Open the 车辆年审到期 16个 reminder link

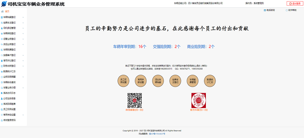130,47
